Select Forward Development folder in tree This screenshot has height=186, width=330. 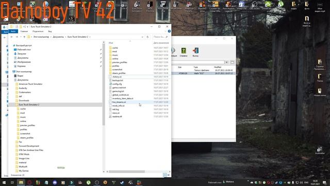click(29, 146)
